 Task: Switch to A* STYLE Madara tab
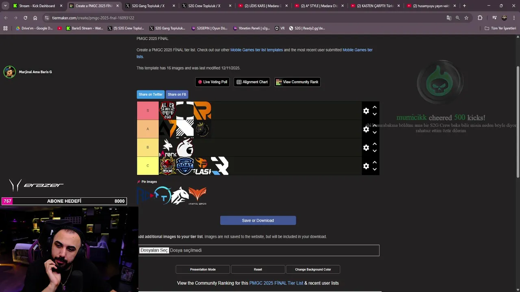(319, 6)
